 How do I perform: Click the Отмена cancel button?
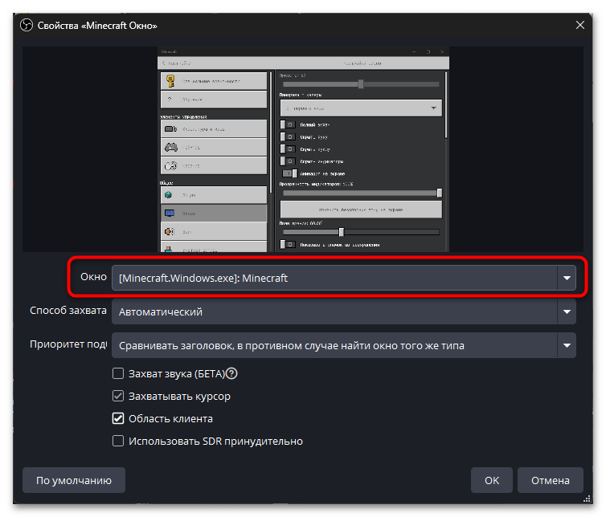[x=550, y=480]
